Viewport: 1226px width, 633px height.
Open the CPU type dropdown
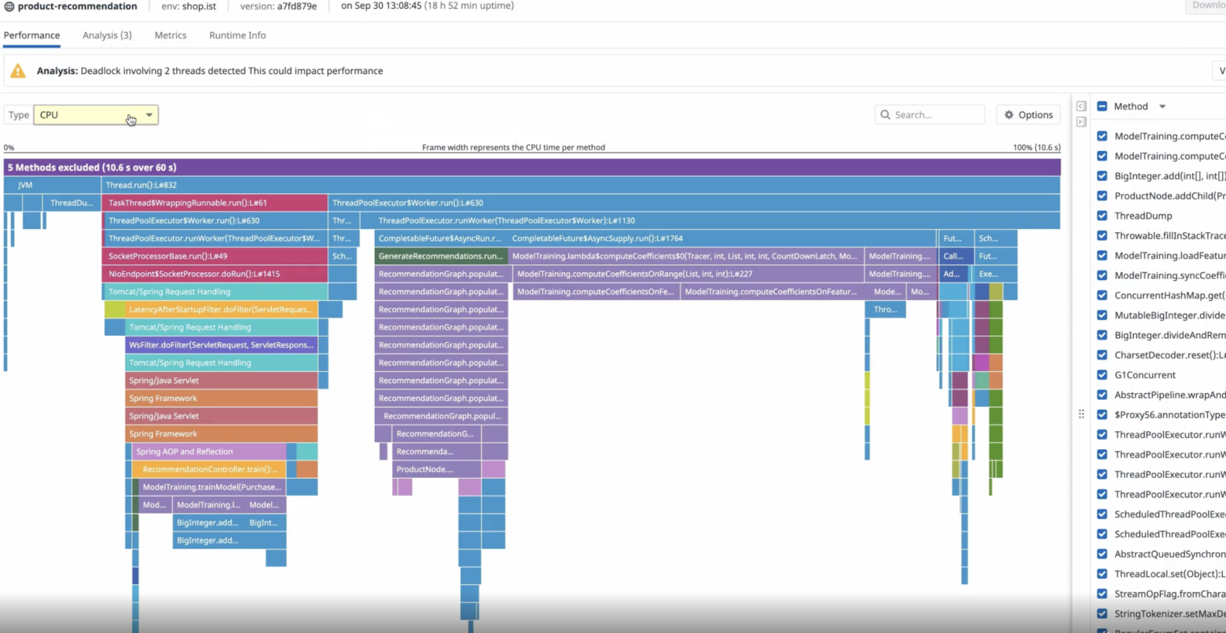[x=96, y=115]
